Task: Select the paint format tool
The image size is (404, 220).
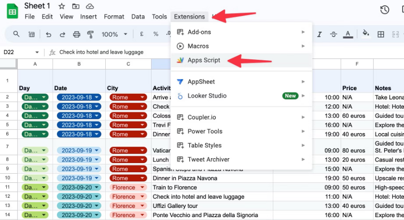Action: [x=90, y=34]
